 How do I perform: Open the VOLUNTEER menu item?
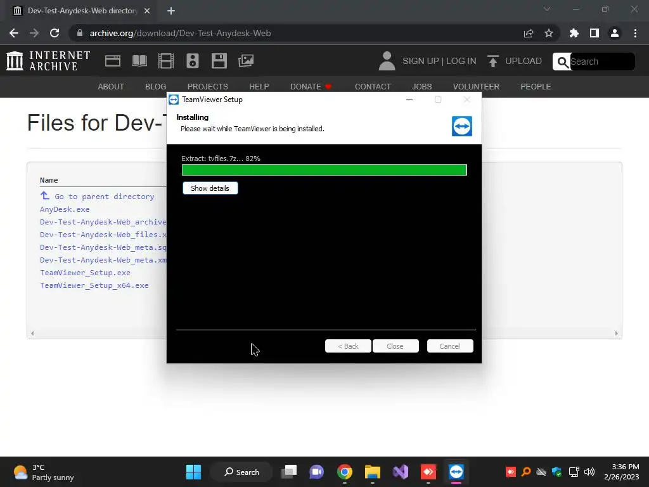(x=476, y=86)
